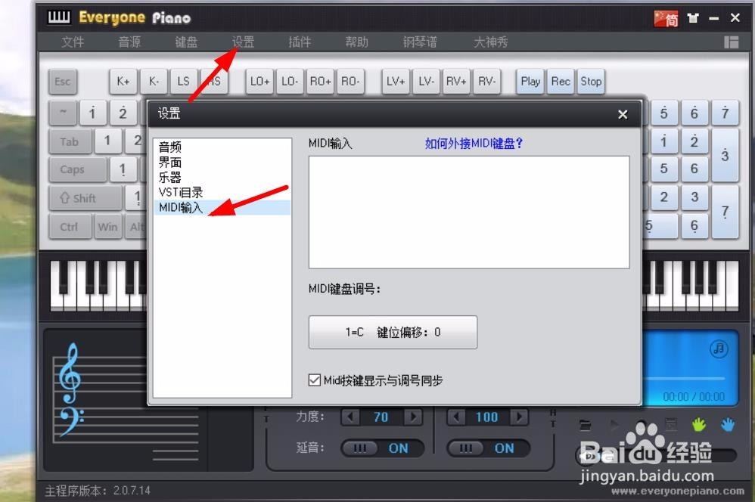
Task: Click the Shift key
Action: pyautogui.click(x=85, y=198)
